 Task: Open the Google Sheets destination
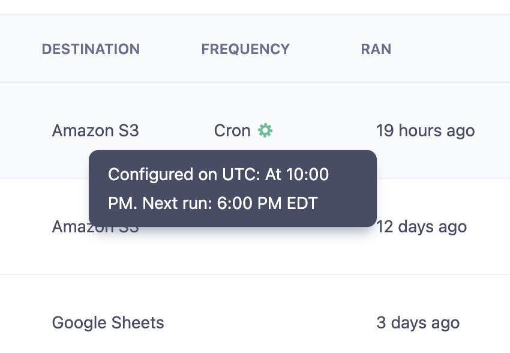coord(107,322)
